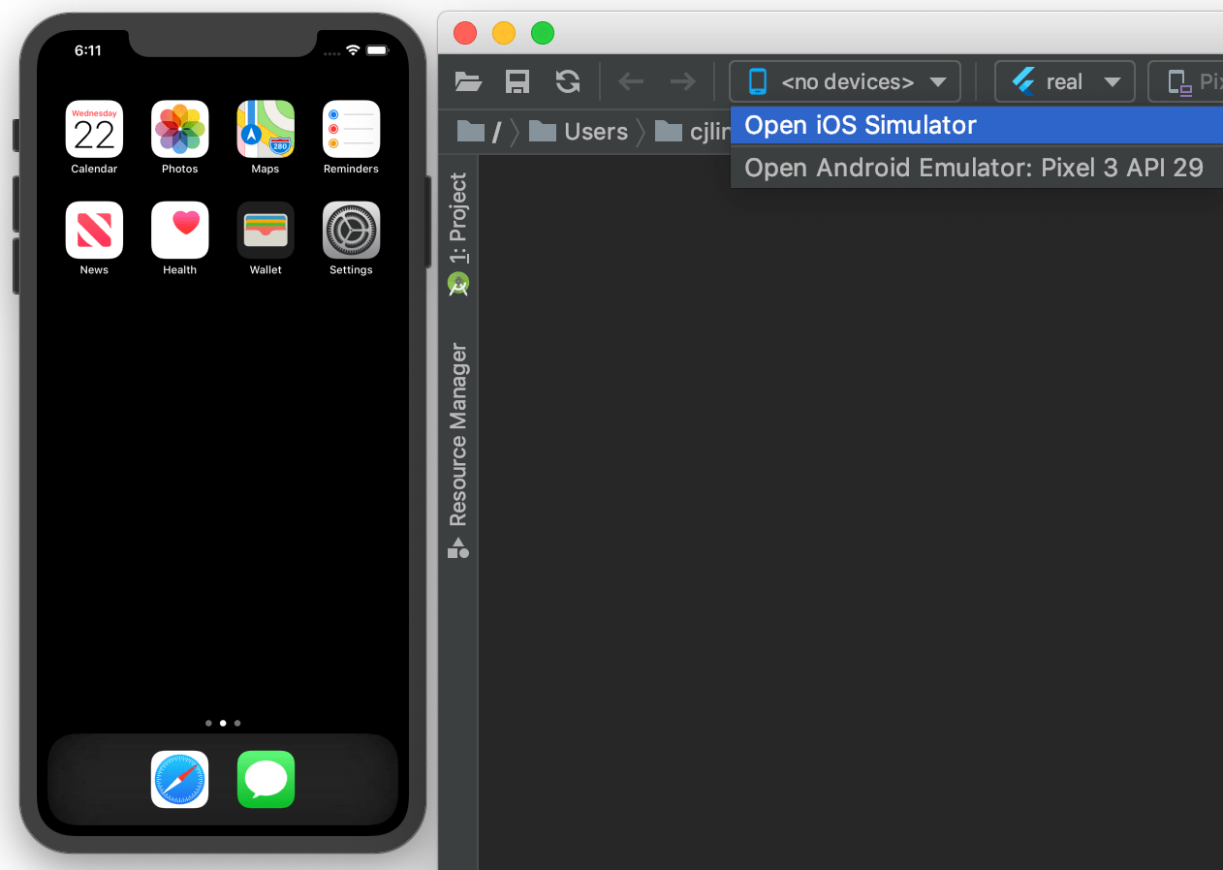This screenshot has width=1223, height=870.
Task: Open the Wallet app icon
Action: [x=266, y=230]
